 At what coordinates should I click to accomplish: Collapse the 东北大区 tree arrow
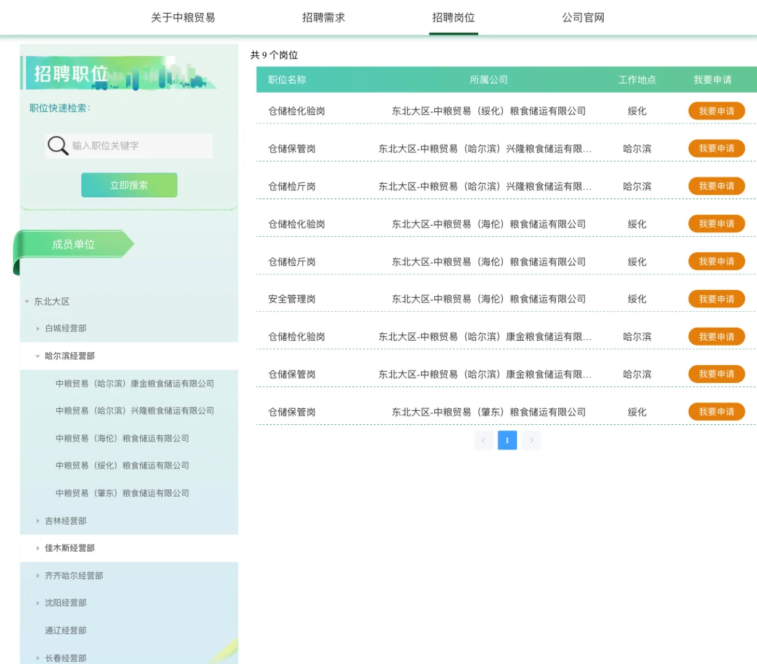(26, 301)
